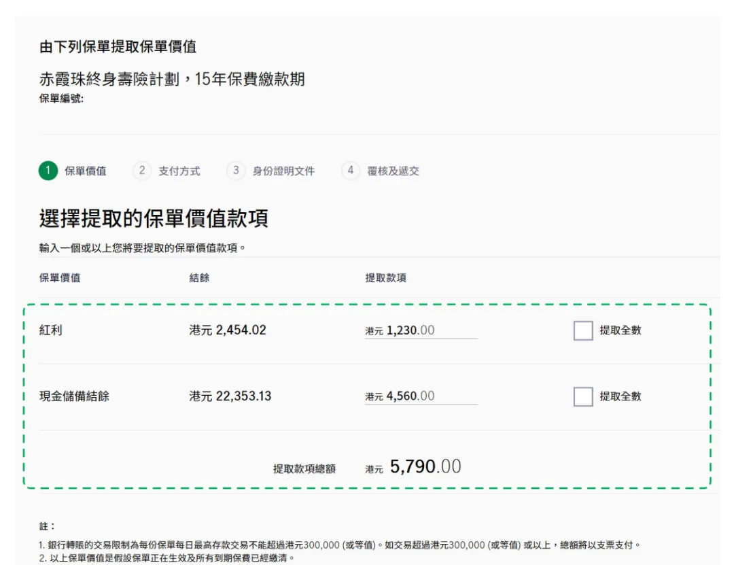Tick 提取全數 checkbox for 紅利 row

point(583,330)
